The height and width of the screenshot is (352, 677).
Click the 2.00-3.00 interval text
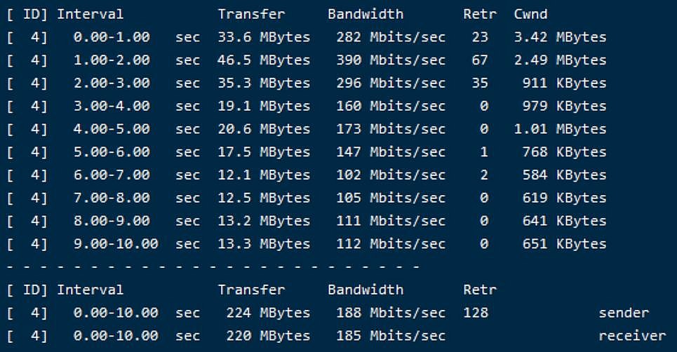point(112,83)
